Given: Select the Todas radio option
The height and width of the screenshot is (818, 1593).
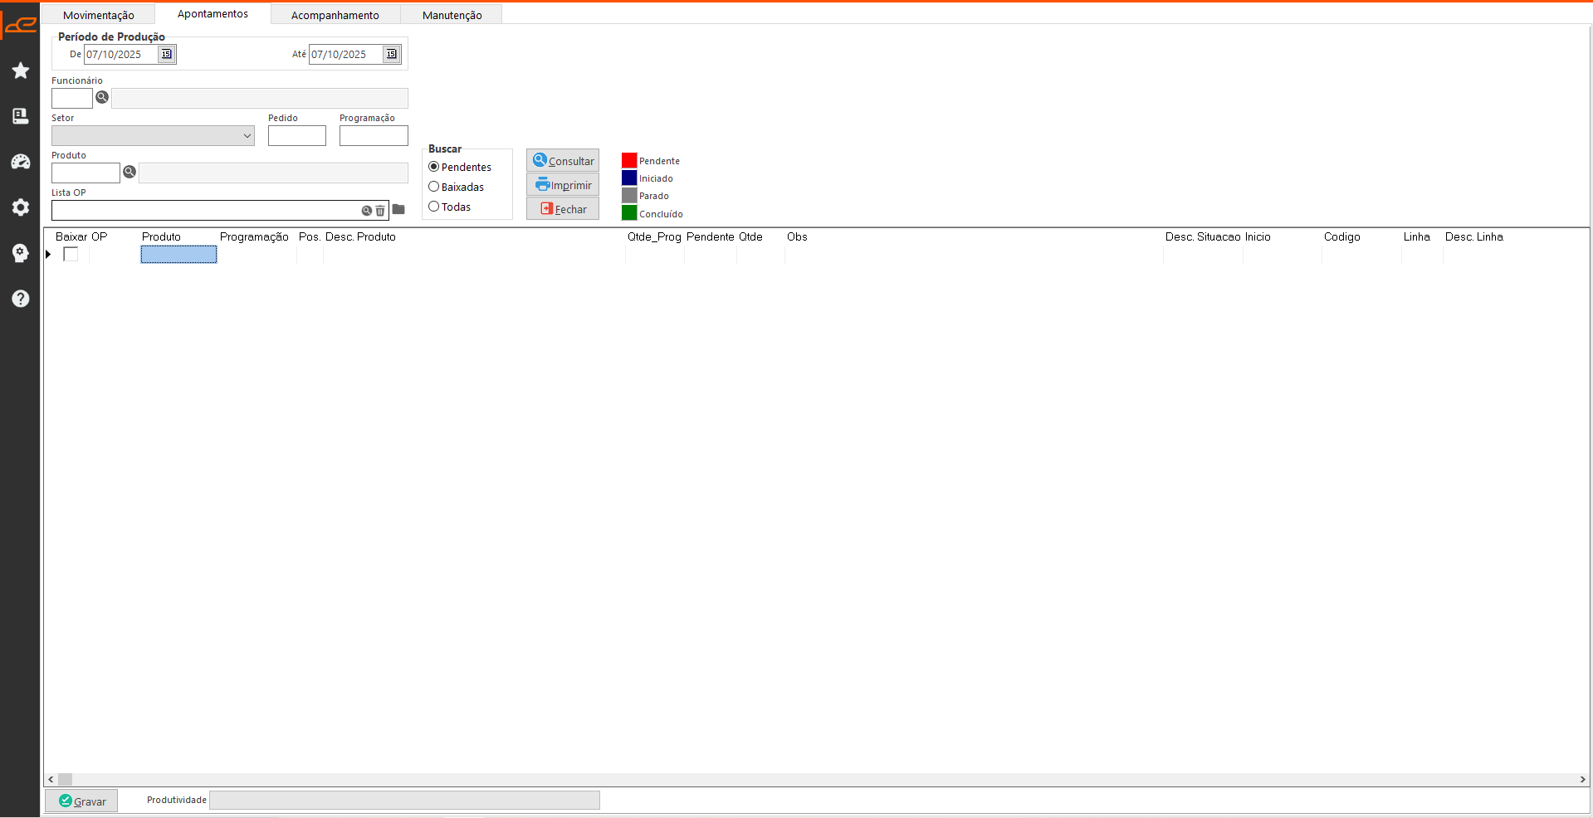Looking at the screenshot, I should click(x=433, y=207).
